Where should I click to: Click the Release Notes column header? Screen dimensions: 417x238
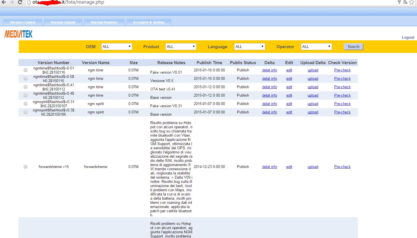[x=171, y=63]
